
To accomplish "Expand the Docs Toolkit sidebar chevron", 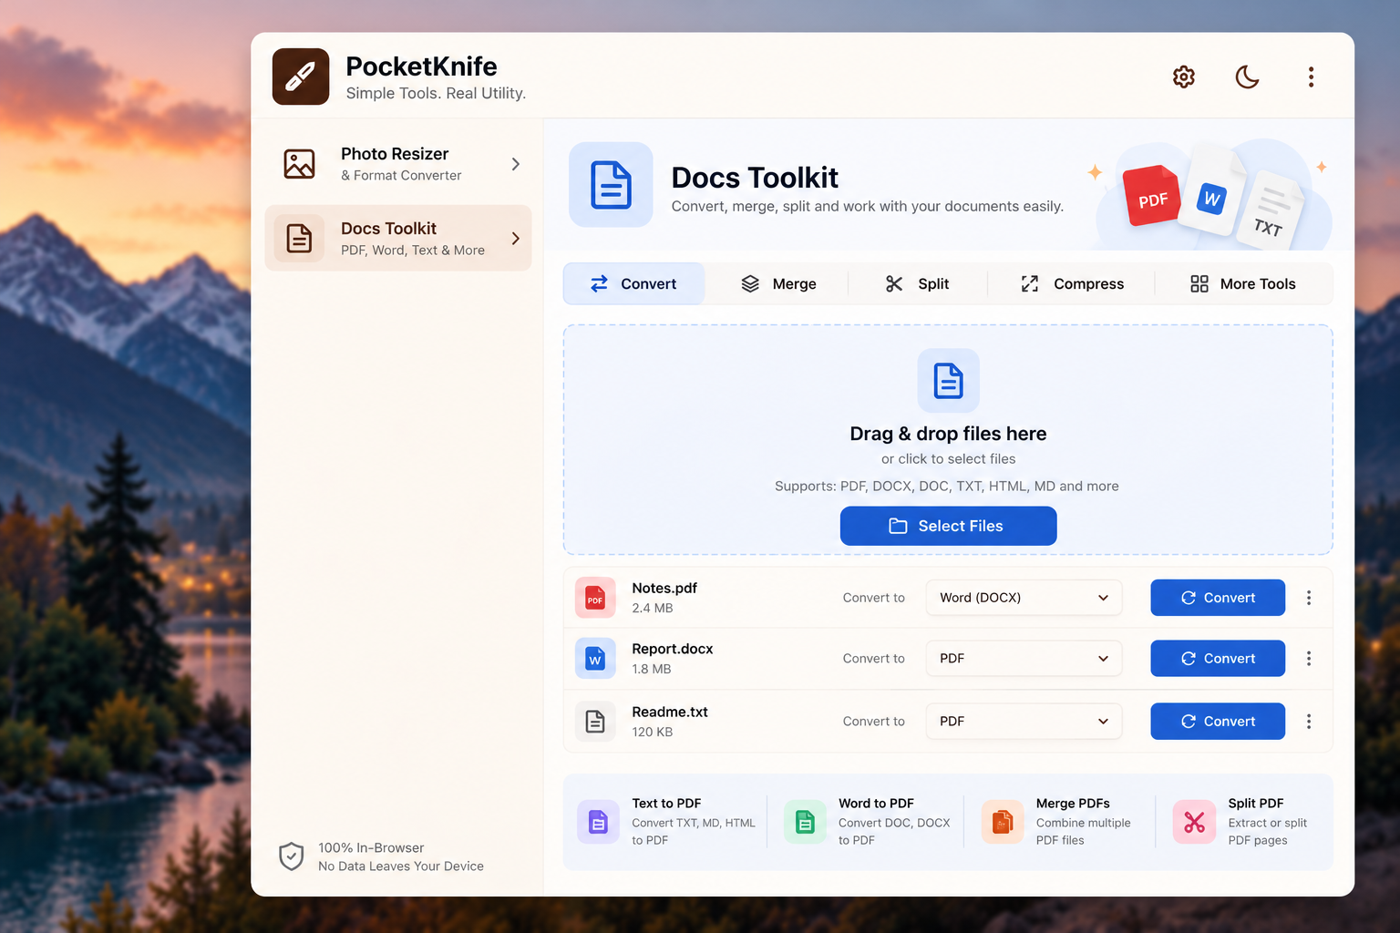I will pyautogui.click(x=515, y=239).
